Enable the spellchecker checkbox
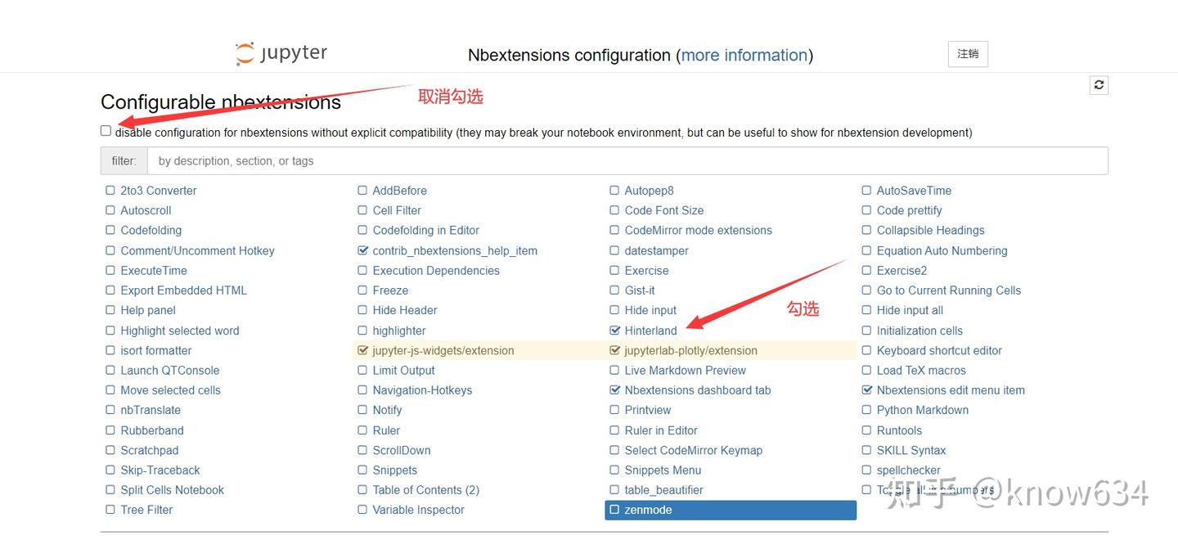This screenshot has height=540, width=1178. [x=867, y=470]
